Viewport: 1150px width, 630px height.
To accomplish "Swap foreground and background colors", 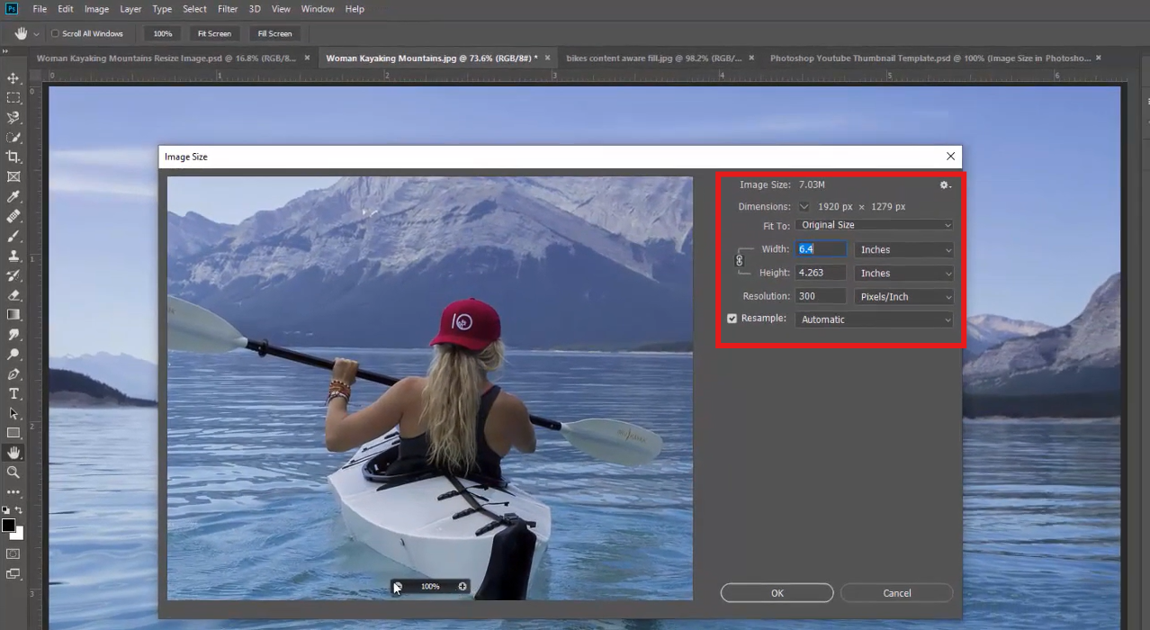I will 19,510.
